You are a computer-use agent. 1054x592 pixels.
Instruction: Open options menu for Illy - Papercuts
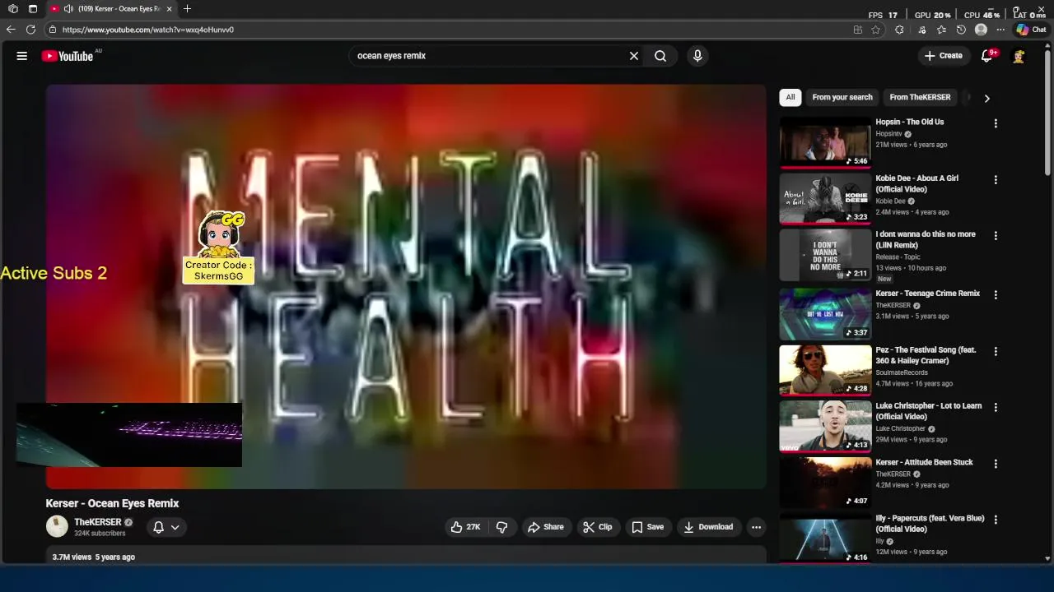[996, 520]
